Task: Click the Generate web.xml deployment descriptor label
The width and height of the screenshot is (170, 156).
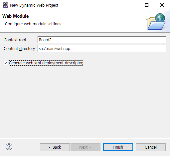Action: (x=46, y=63)
